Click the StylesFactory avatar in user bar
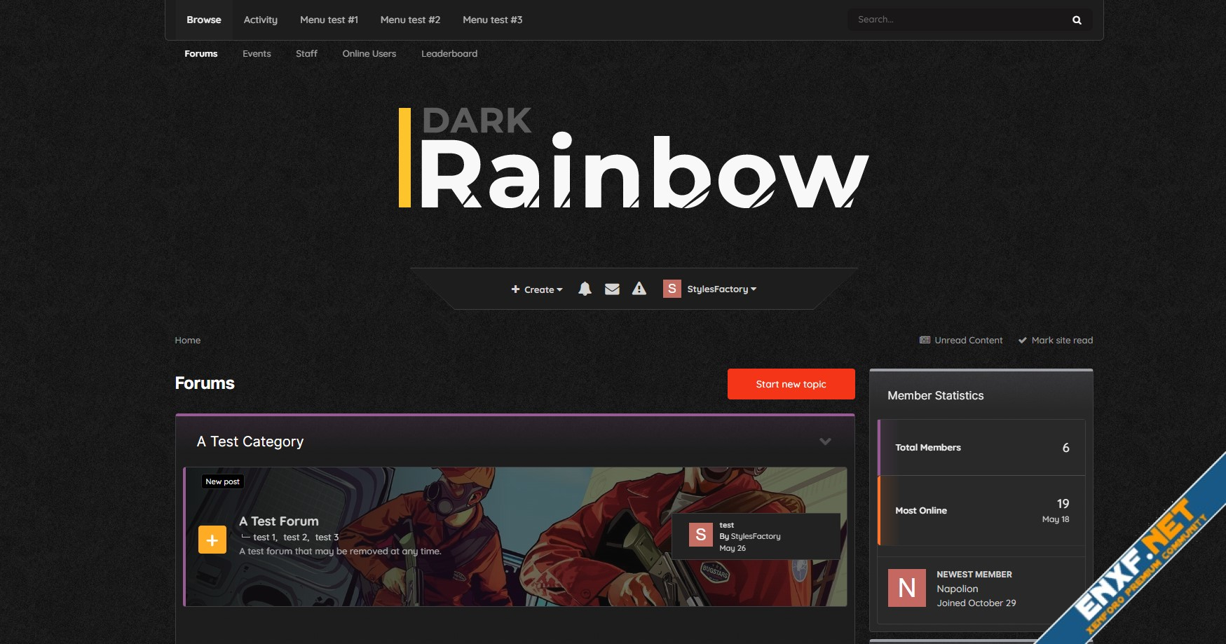Screen dimensions: 1226x644 [x=672, y=289]
